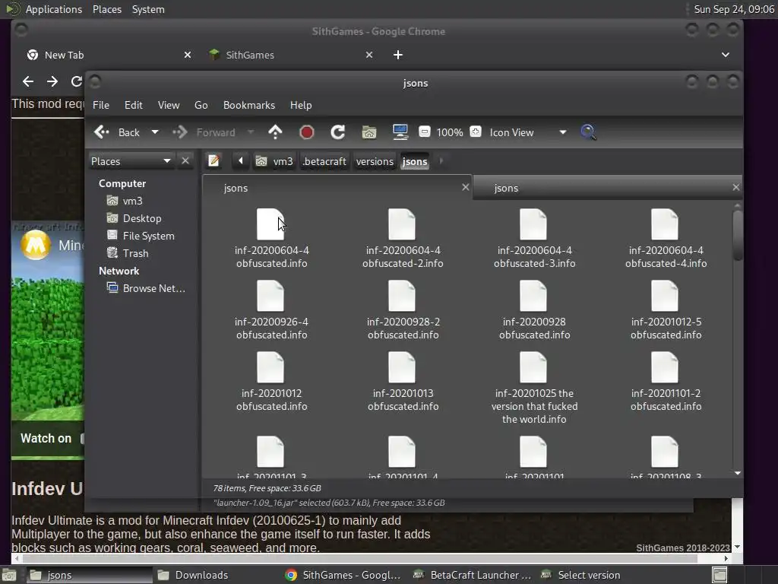The image size is (778, 584).
Task: Close the Places side pane
Action: pyautogui.click(x=185, y=161)
